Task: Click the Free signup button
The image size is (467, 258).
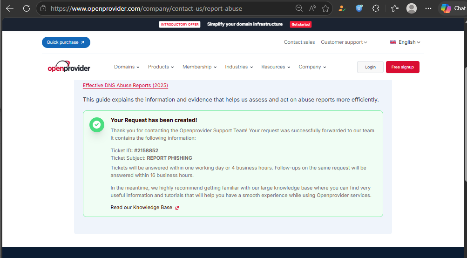Action: [x=402, y=67]
